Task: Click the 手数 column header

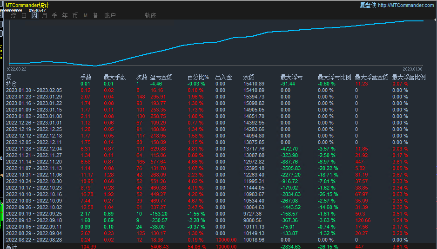Action: pos(86,77)
